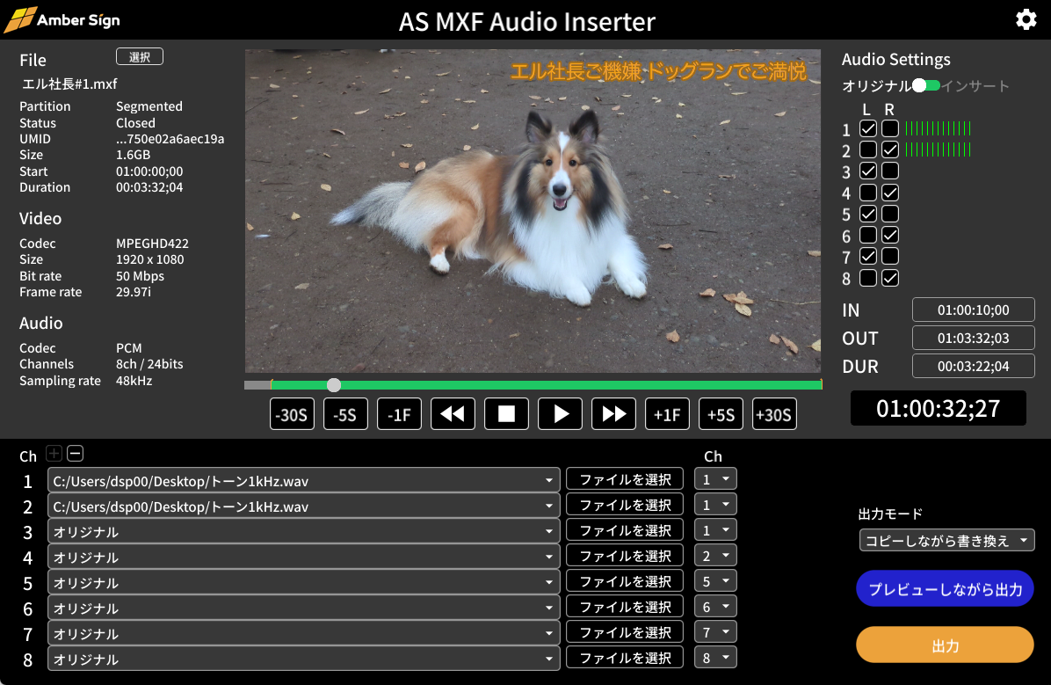This screenshot has width=1051, height=685.
Task: Stop video playback
Action: pos(506,414)
